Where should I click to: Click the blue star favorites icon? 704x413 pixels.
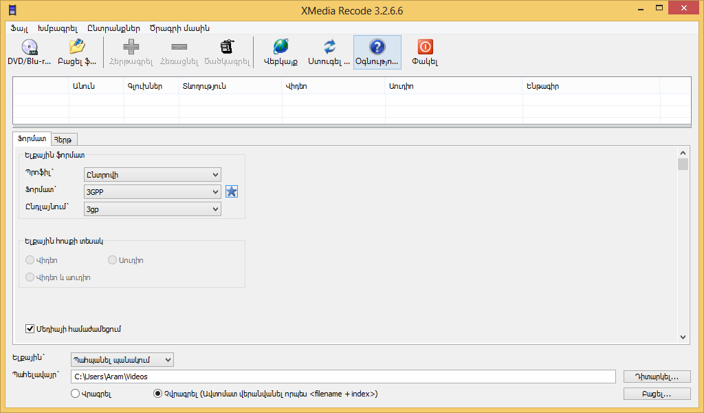point(232,192)
